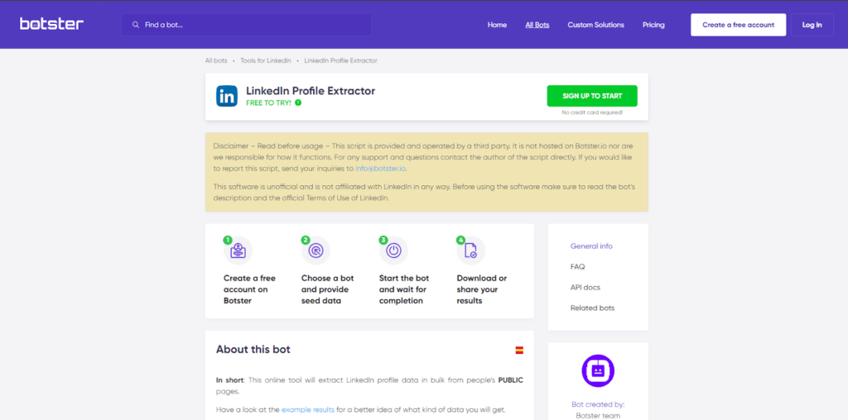This screenshot has height=420, width=848.
Task: Click Create a free account button
Action: point(738,25)
